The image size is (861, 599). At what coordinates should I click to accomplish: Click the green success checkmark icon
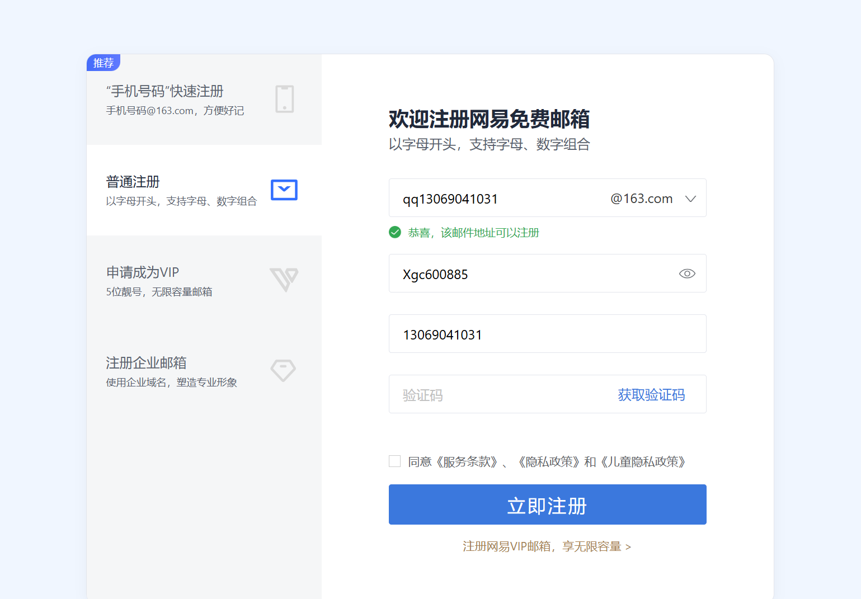(x=395, y=232)
